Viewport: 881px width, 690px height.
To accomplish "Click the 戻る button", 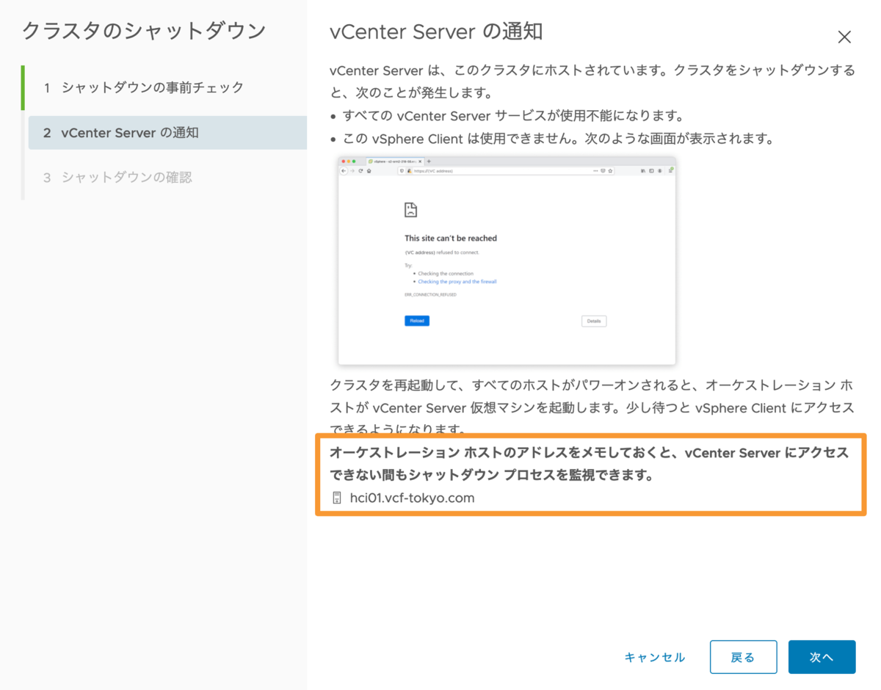I will [x=743, y=657].
